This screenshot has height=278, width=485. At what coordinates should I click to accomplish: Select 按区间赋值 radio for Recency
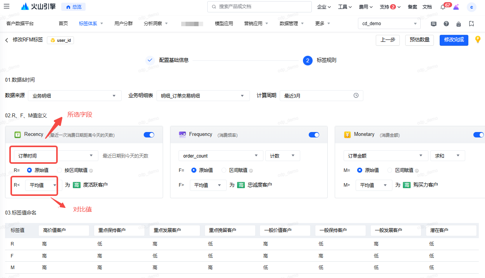(x=60, y=170)
